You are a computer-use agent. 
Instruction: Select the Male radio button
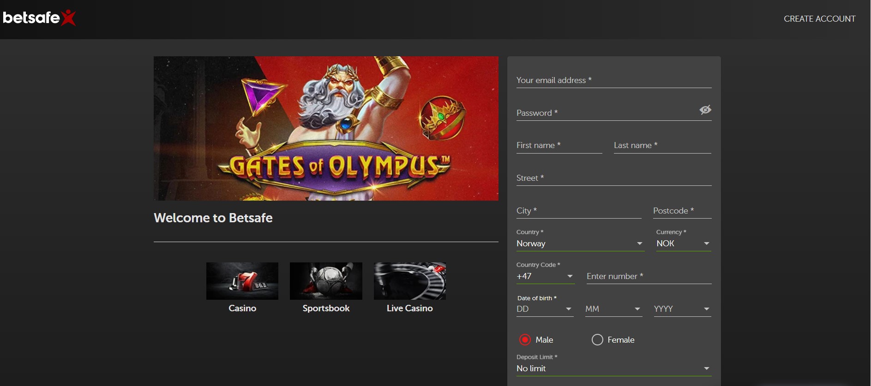click(x=525, y=340)
